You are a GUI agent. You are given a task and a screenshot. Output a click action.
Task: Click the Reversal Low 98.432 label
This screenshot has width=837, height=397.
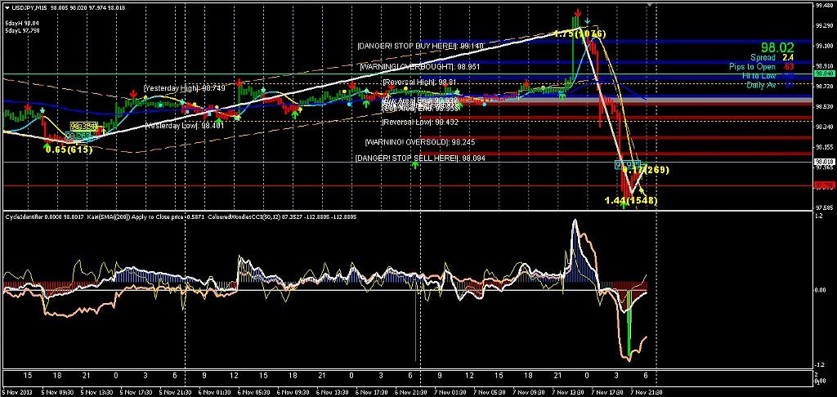(420, 123)
